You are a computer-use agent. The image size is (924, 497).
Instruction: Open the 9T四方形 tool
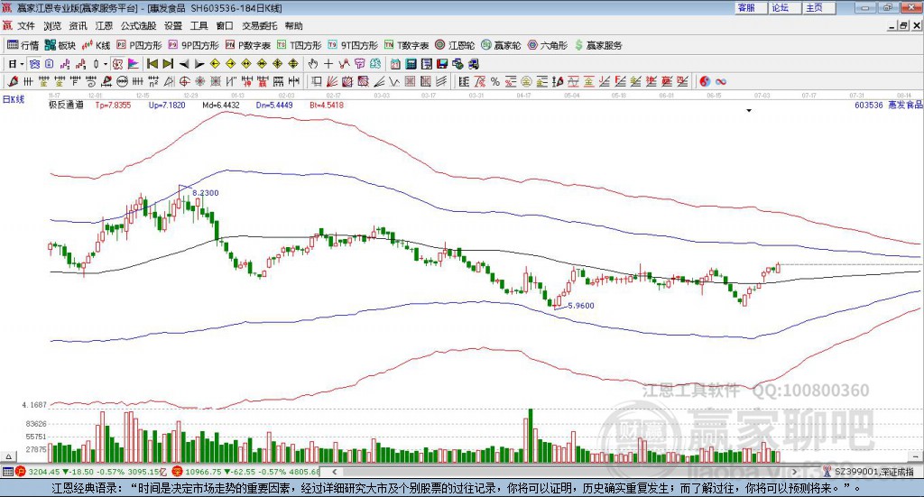tap(353, 45)
